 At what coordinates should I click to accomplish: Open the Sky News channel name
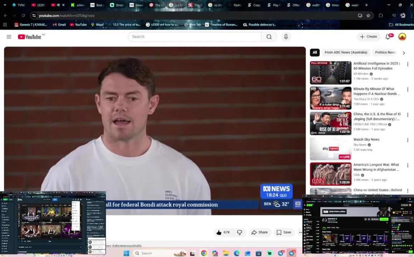coord(360,145)
